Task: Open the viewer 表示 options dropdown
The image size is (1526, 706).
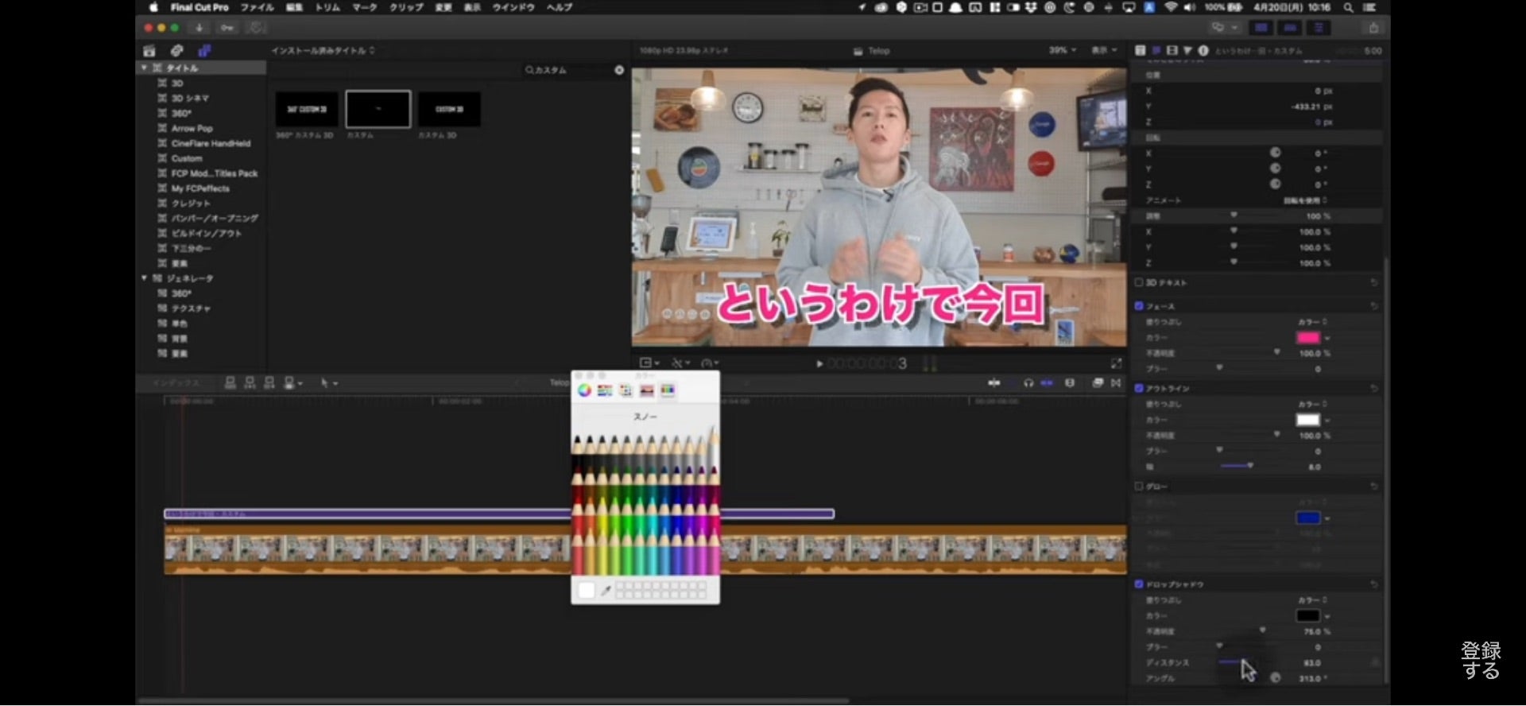Action: click(x=1104, y=50)
